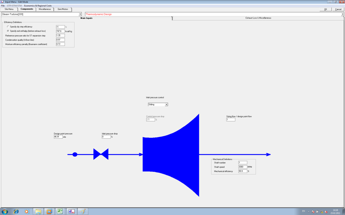The image size is (345, 215).
Task: Click the EN language indicator in tray
Action: pyautogui.click(x=304, y=211)
